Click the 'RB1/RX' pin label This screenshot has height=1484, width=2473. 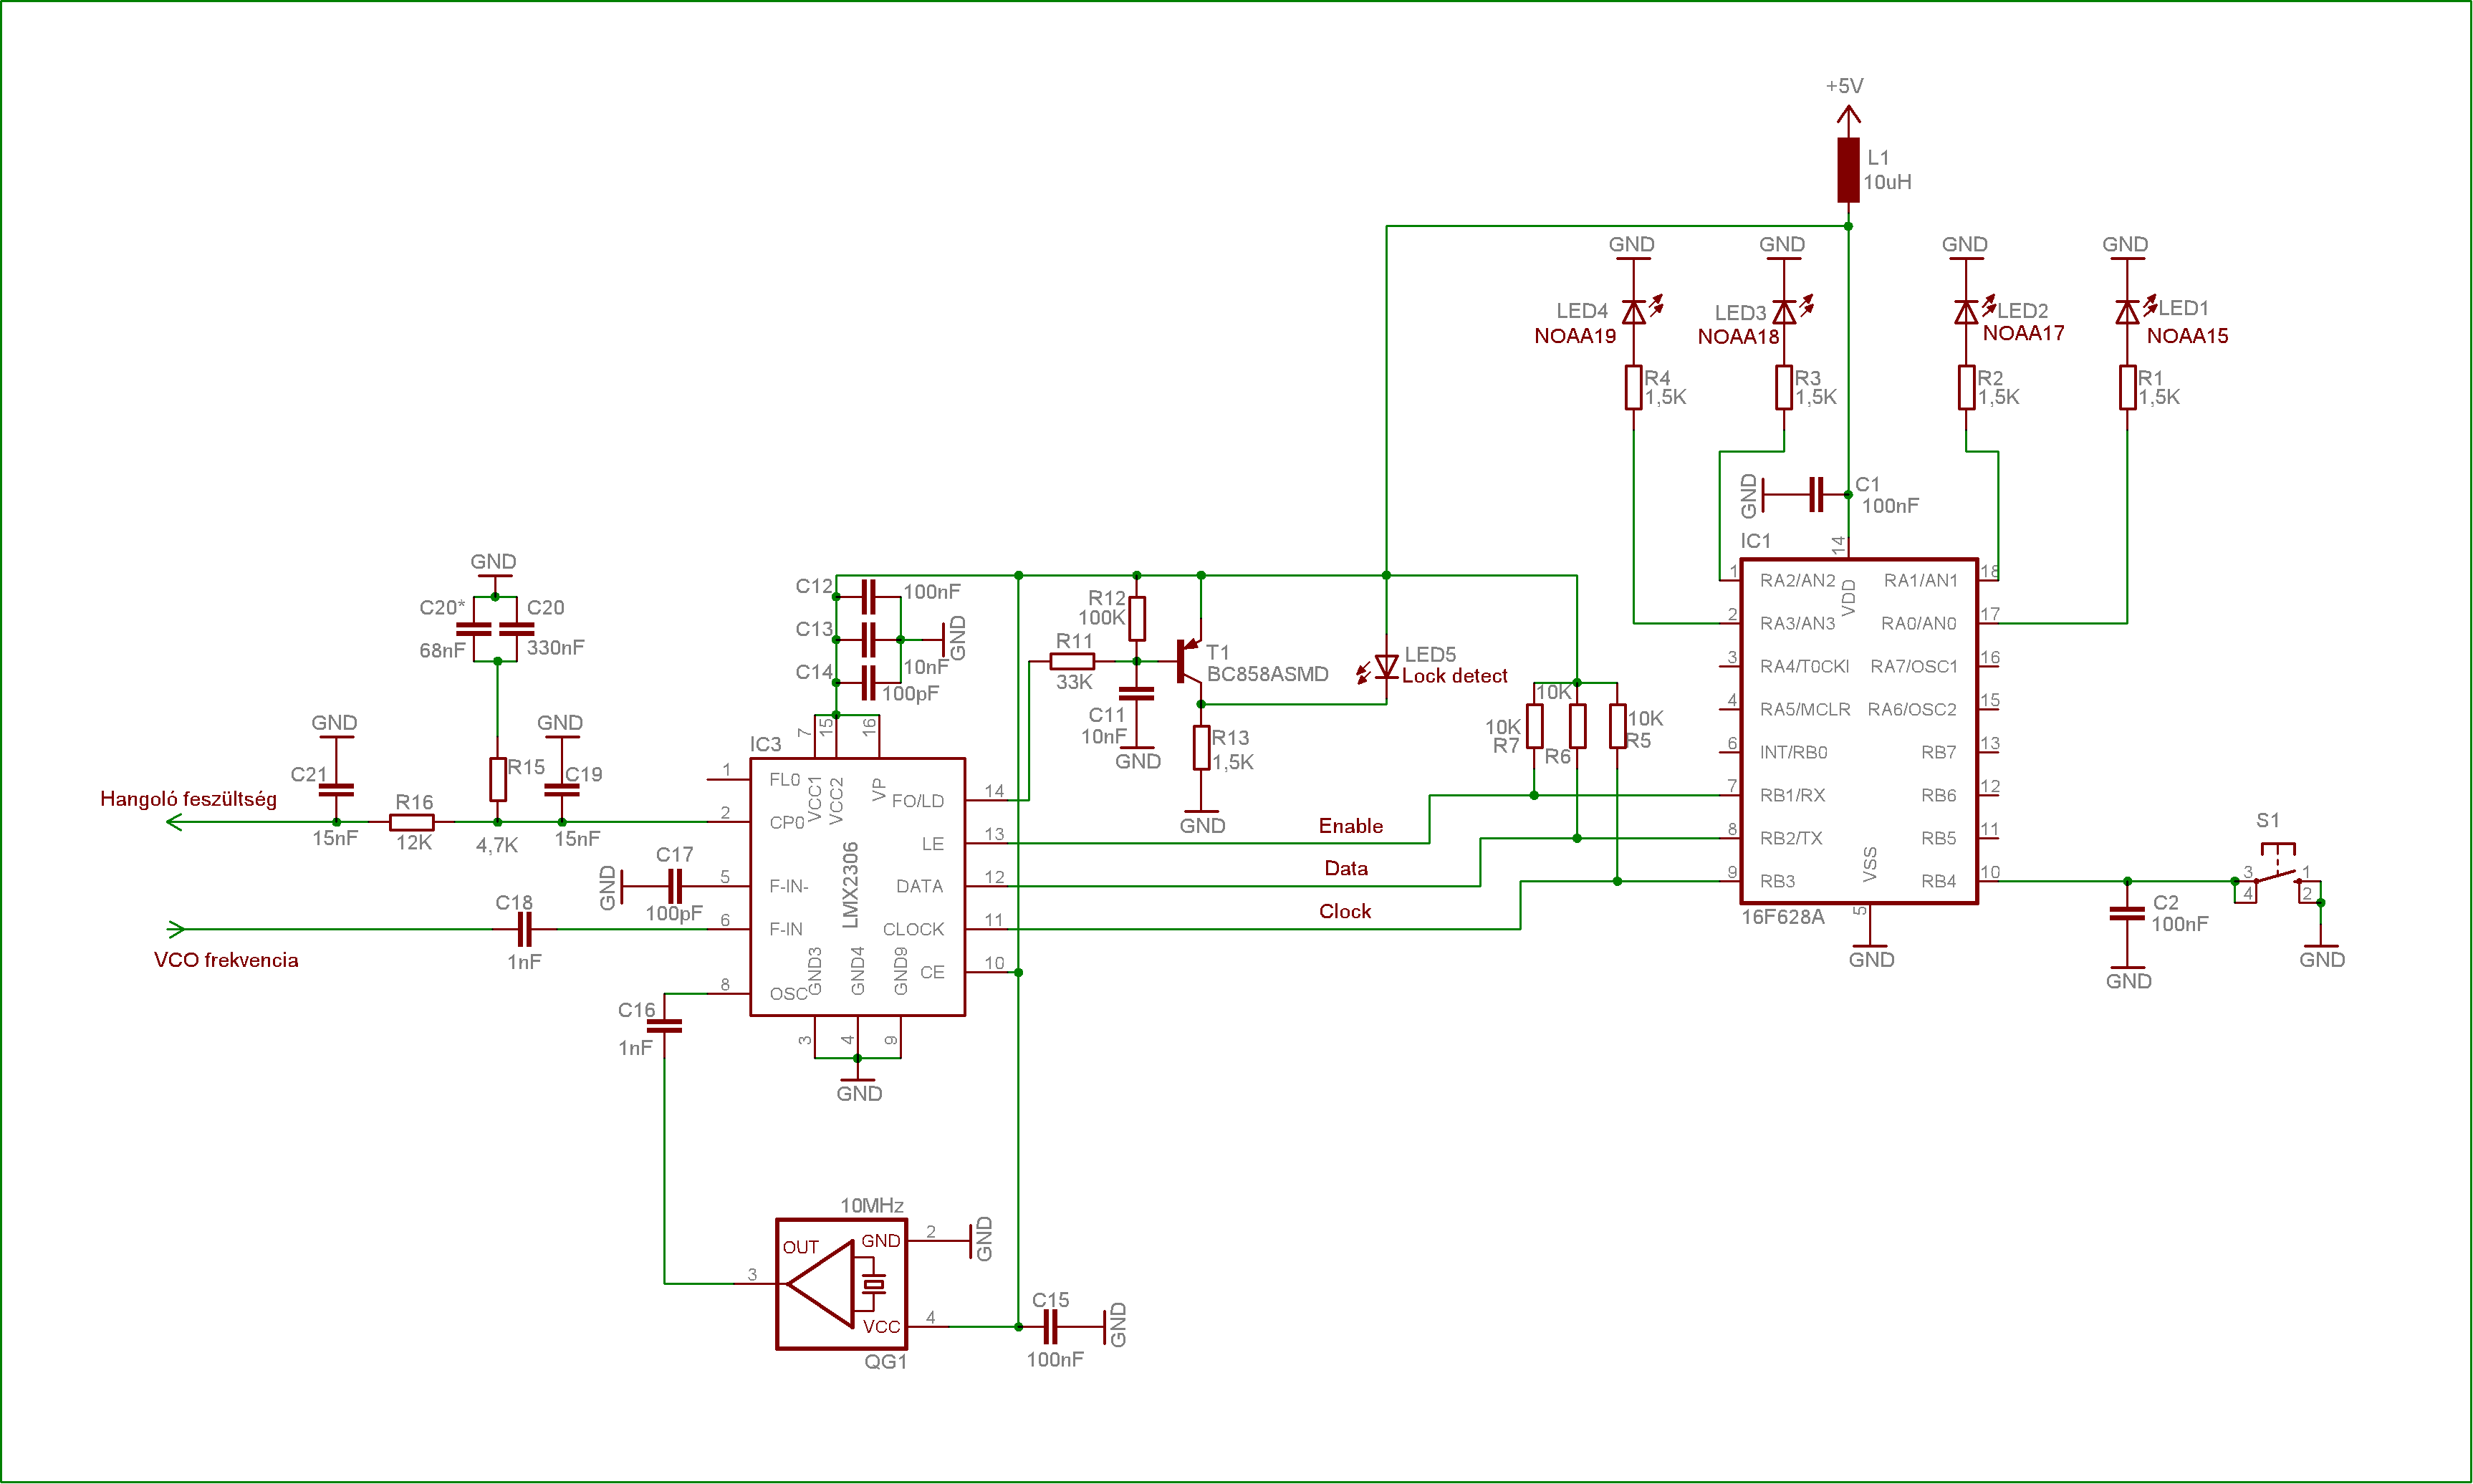point(1793,795)
